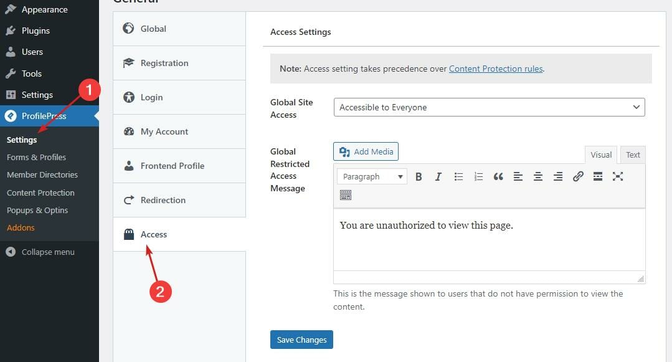Switch to the Visual editor tab
This screenshot has width=672, height=362.
[601, 155]
